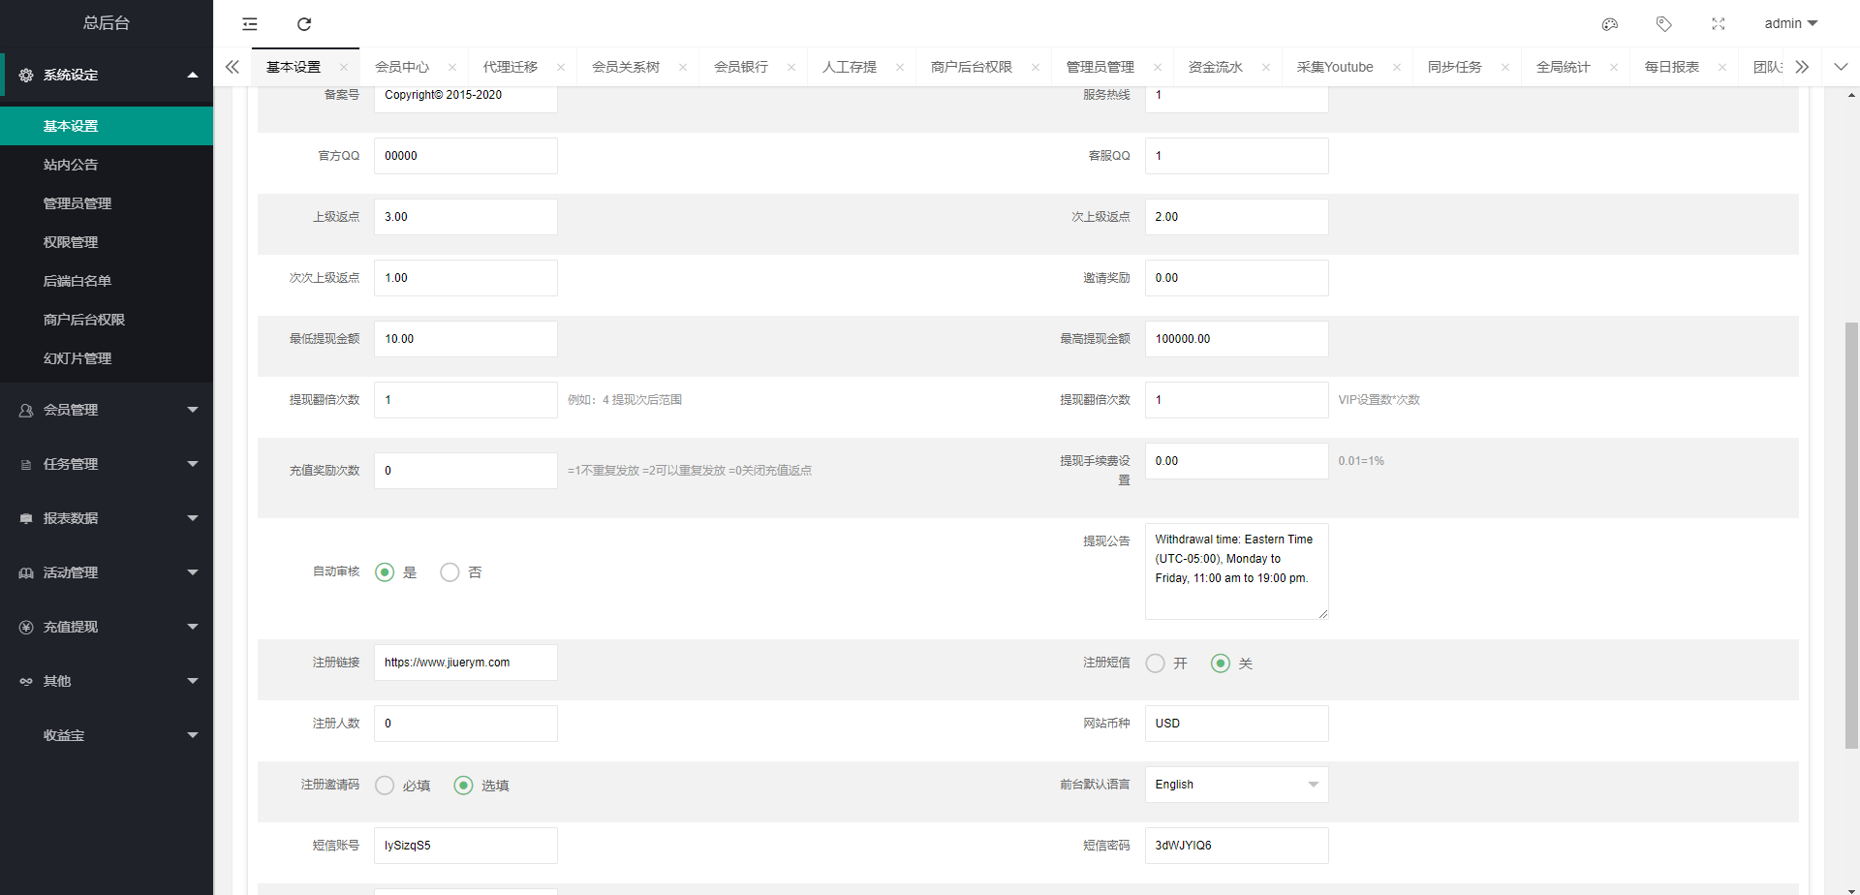The image size is (1860, 895).
Task: Toggle fullscreen mode icon
Action: tap(1719, 24)
